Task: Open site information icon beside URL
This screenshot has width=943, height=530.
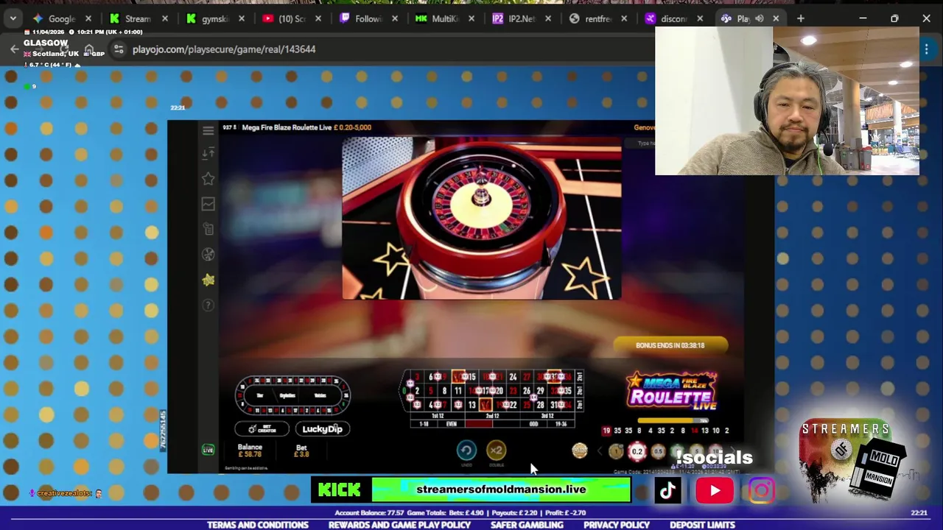Action: coord(119,49)
